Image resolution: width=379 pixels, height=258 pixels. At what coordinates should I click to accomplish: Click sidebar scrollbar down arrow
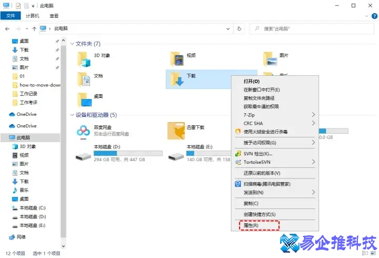(63, 246)
